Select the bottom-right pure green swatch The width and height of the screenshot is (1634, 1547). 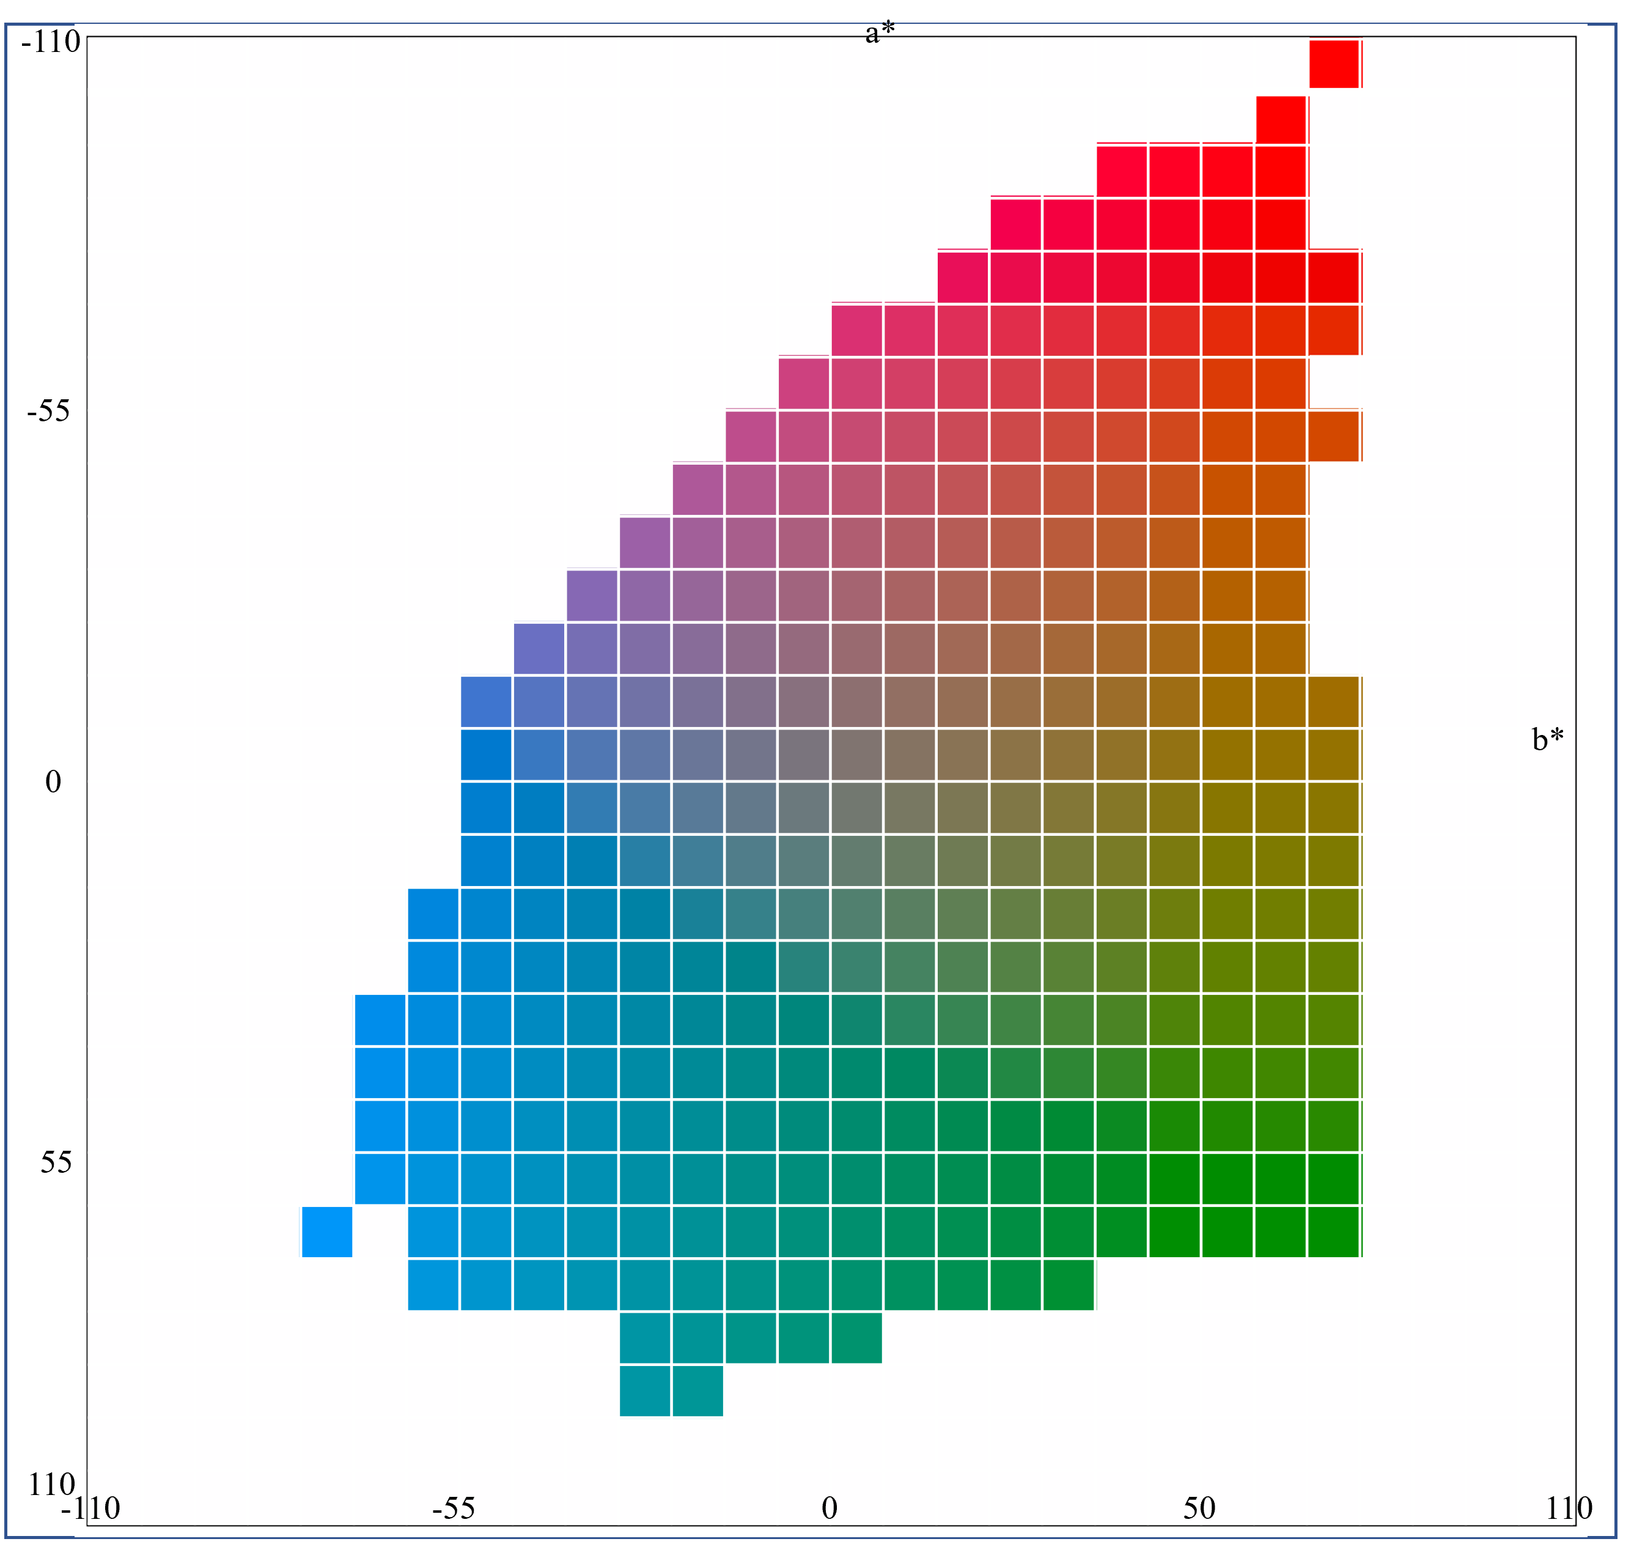(1334, 1232)
